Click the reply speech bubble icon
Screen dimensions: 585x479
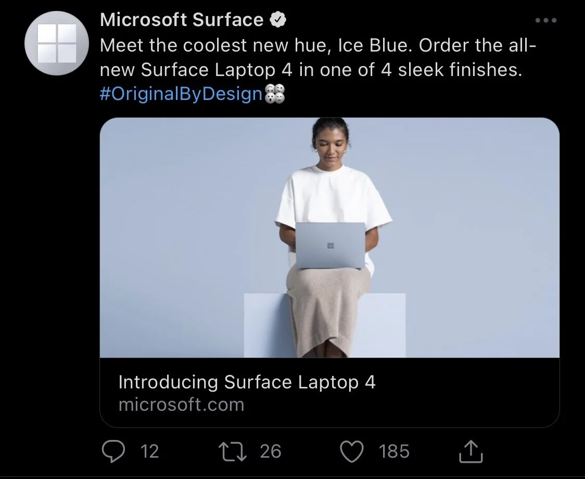click(113, 451)
